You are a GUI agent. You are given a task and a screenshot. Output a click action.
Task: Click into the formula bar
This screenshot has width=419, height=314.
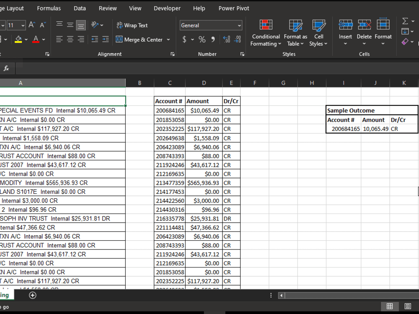(217, 68)
